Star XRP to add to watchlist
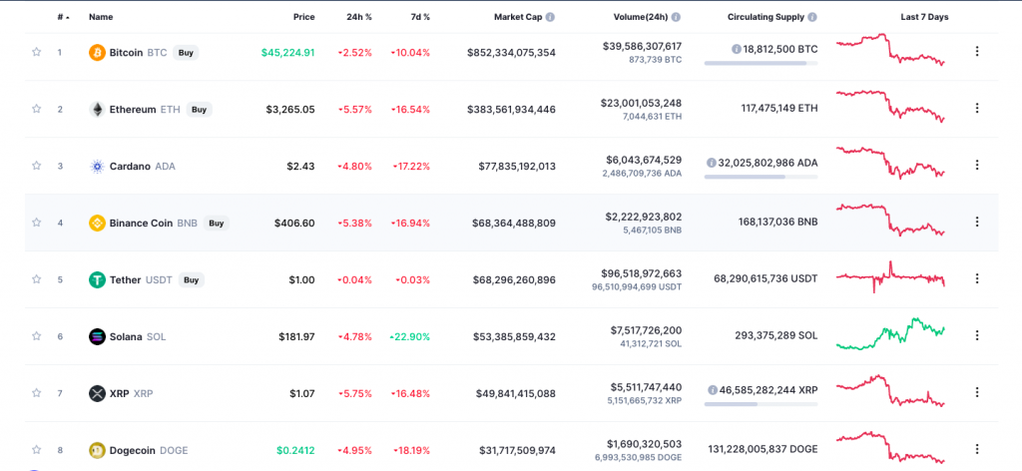 37,393
